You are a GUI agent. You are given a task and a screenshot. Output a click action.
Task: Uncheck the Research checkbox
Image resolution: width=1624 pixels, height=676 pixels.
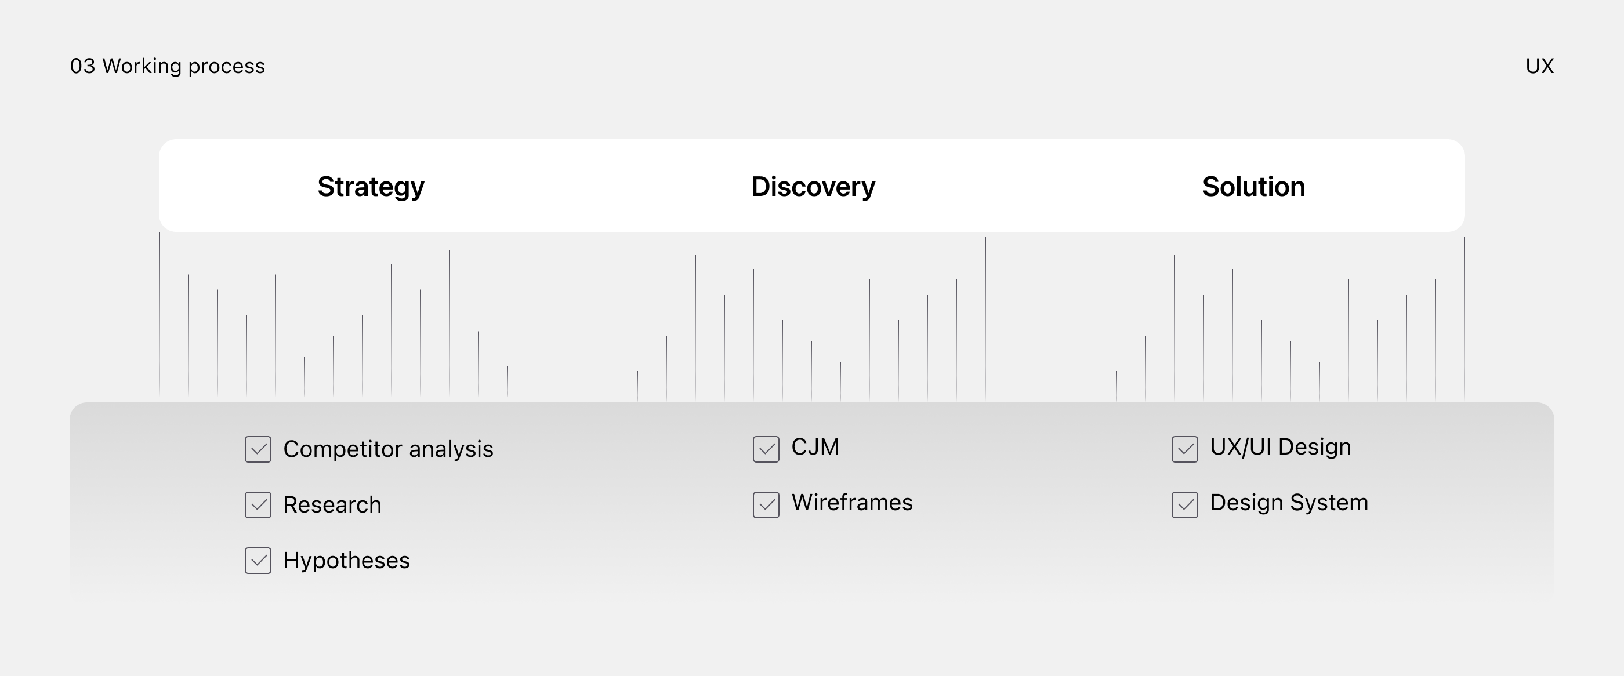click(258, 504)
